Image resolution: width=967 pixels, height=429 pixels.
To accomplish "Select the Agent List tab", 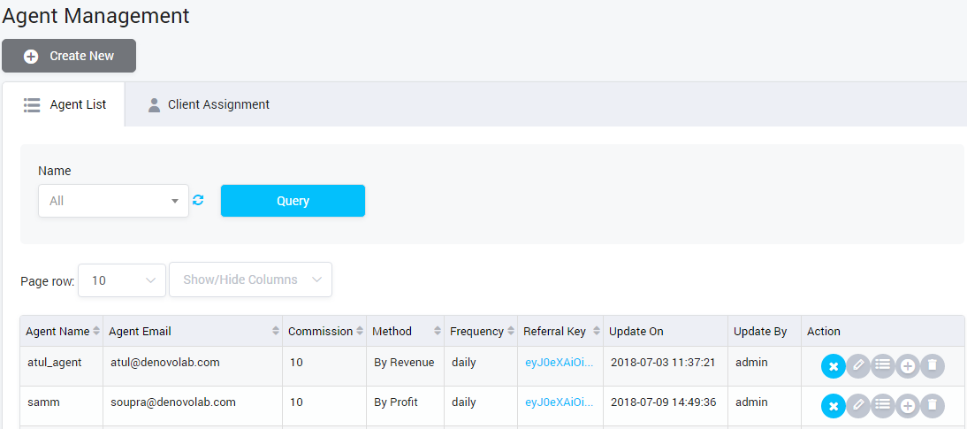I will coord(65,104).
